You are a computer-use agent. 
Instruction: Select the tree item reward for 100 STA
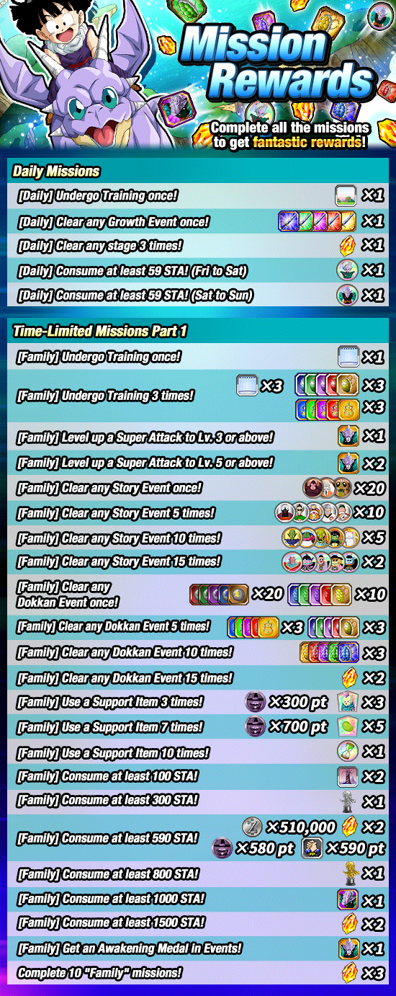tap(348, 776)
